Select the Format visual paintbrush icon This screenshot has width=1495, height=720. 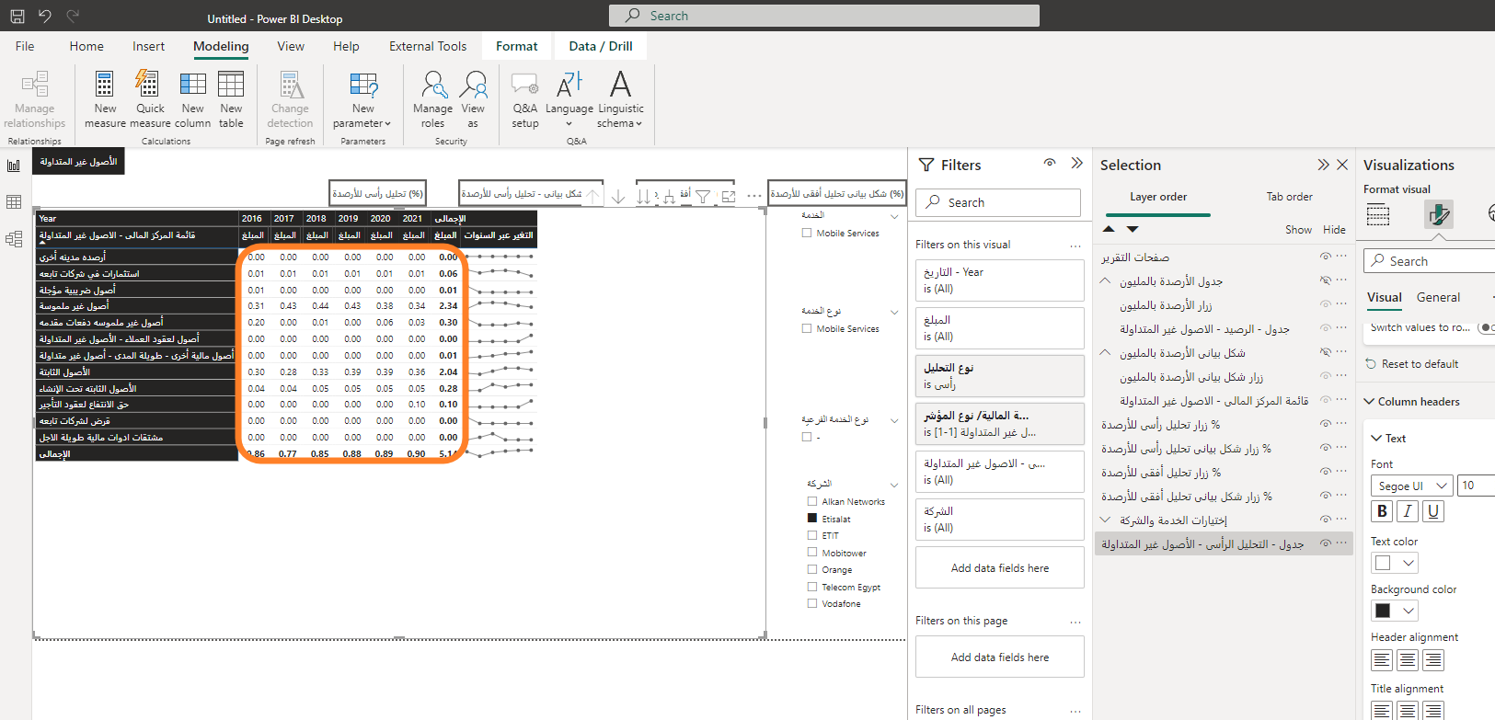[1439, 214]
